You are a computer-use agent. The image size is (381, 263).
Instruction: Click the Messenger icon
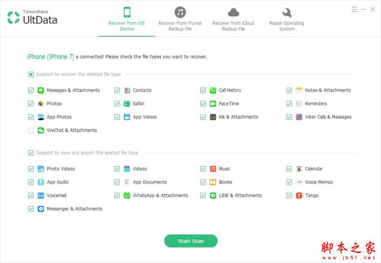(40, 209)
